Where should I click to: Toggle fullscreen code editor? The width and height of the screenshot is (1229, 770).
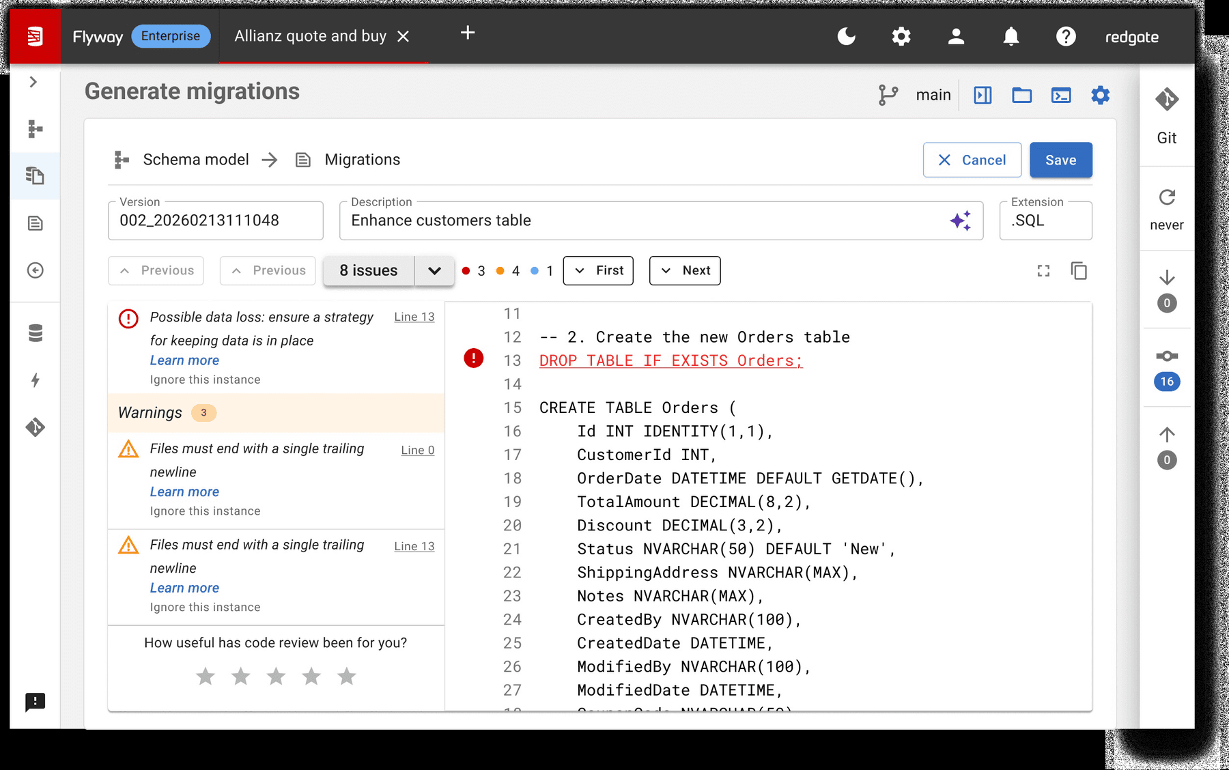click(x=1043, y=271)
